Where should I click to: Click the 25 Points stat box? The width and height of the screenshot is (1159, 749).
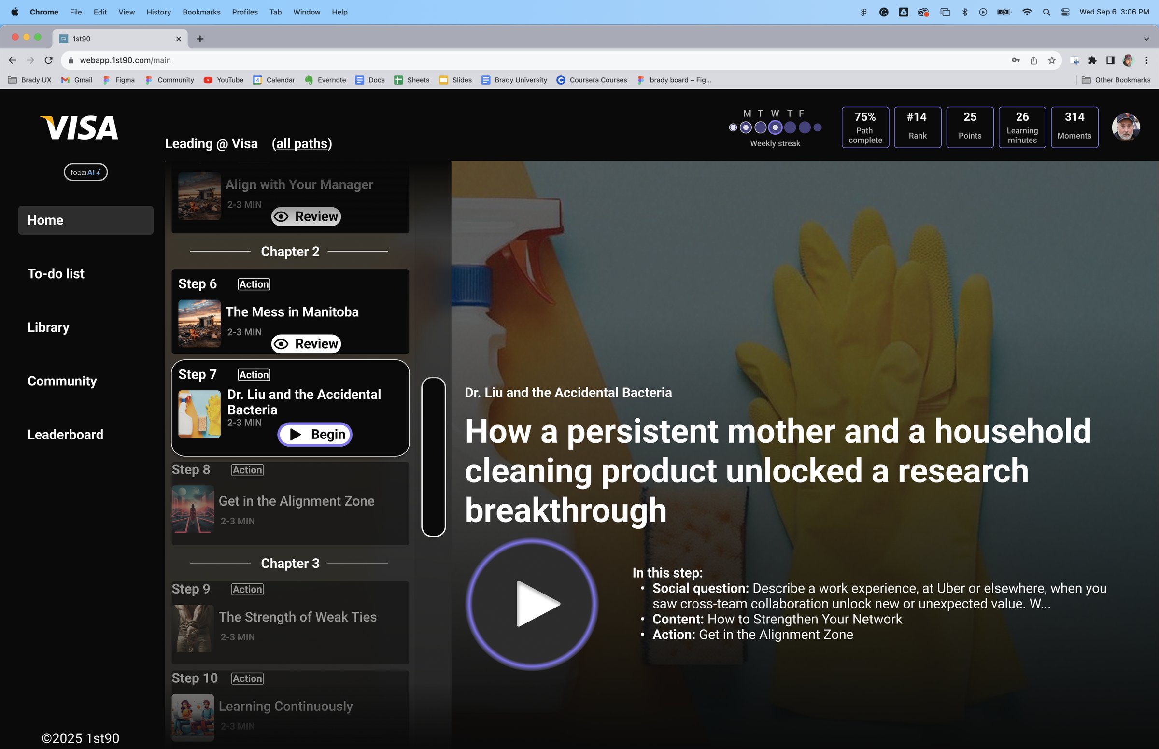(x=970, y=127)
